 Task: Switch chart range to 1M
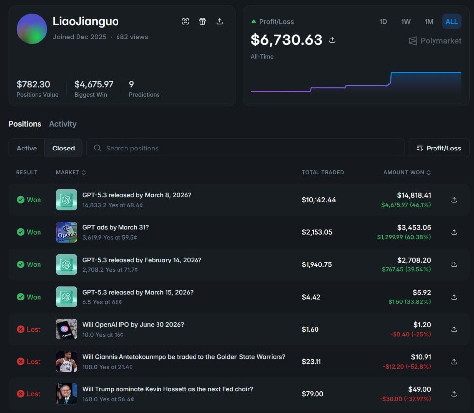(429, 22)
